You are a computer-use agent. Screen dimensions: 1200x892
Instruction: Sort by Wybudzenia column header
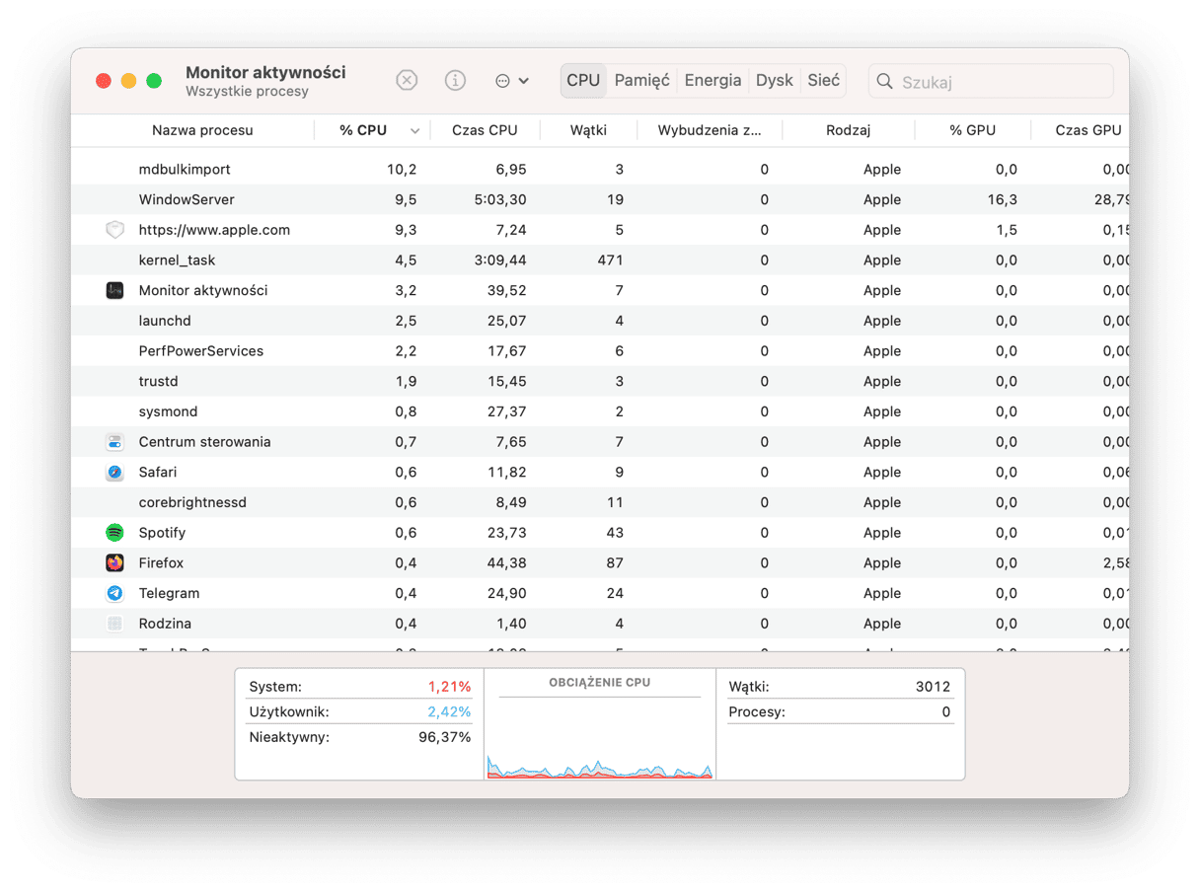710,130
